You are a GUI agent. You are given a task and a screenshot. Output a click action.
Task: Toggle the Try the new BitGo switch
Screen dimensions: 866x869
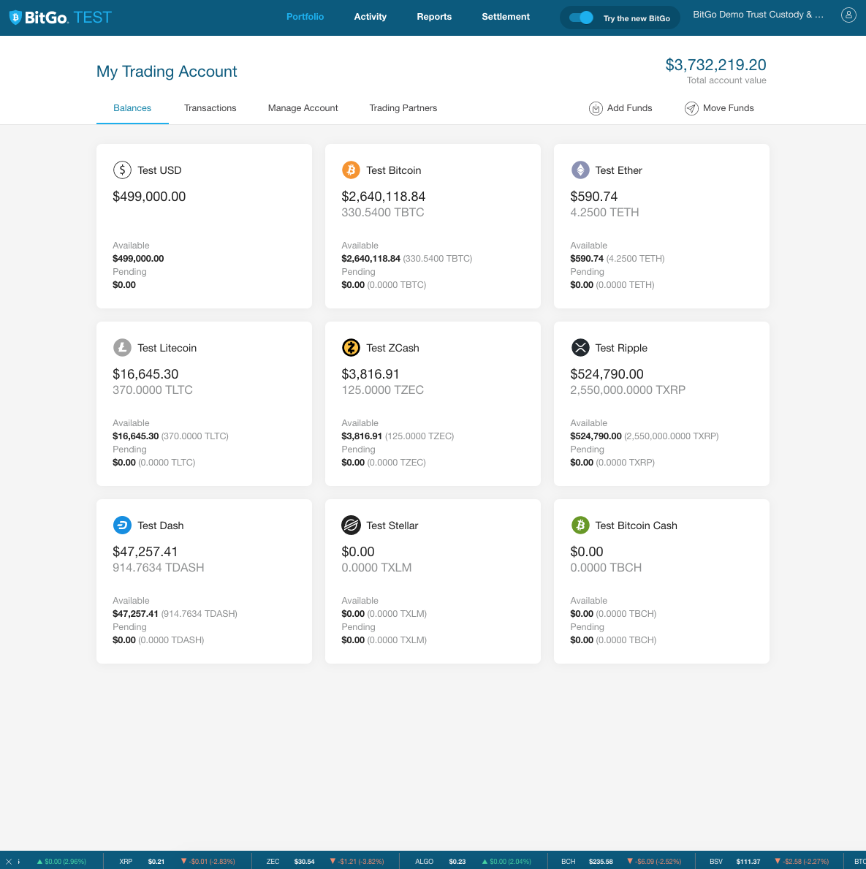(x=581, y=18)
